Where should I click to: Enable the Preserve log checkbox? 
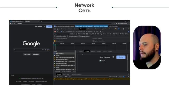[x=67, y=31]
